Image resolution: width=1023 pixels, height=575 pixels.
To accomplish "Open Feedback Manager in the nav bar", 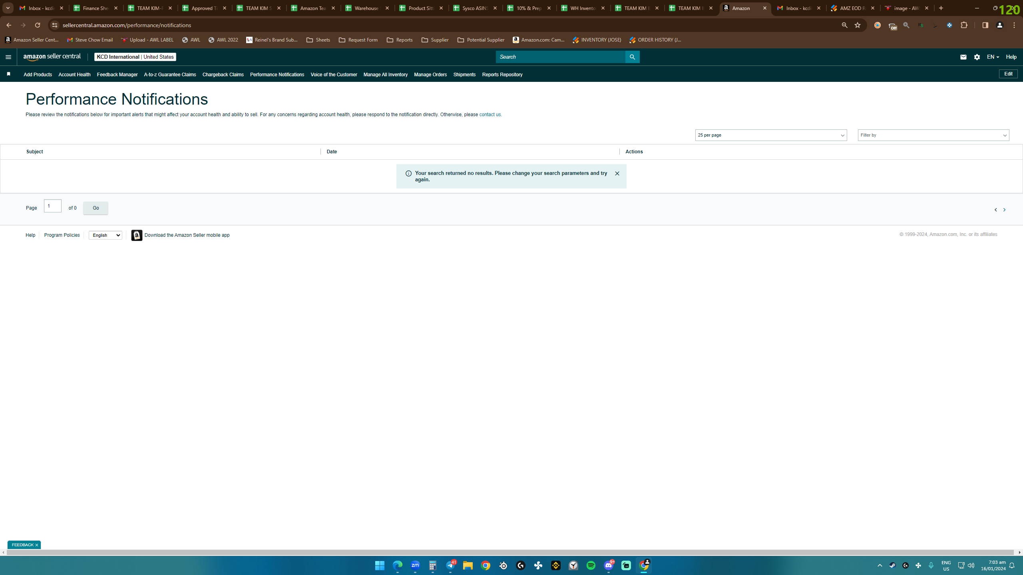I will tap(117, 75).
